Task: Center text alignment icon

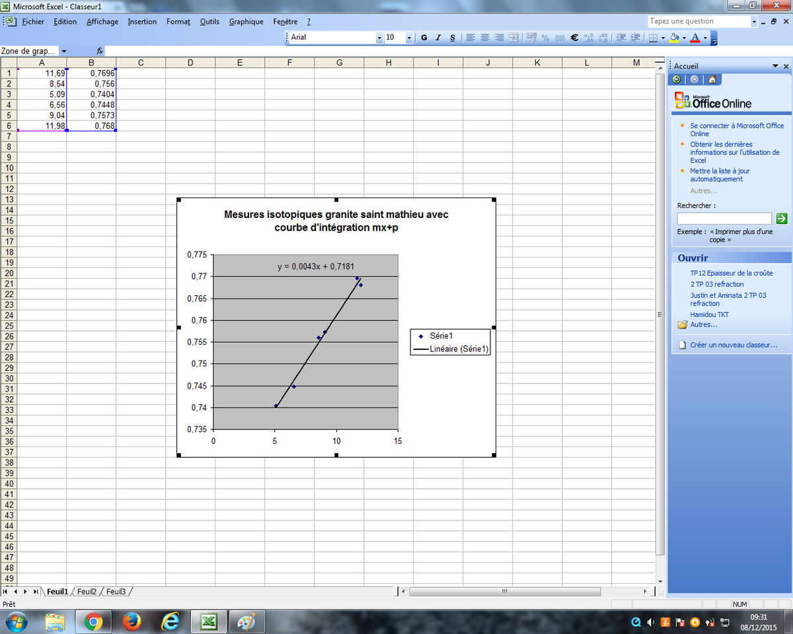Action: click(x=485, y=38)
